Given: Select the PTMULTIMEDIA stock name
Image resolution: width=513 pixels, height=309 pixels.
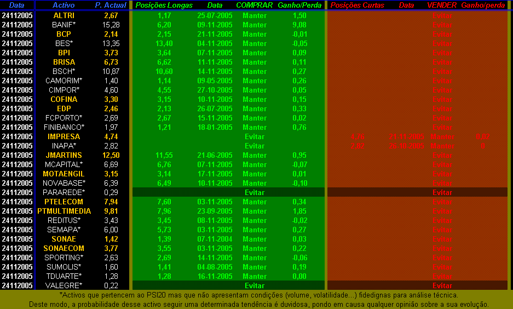Looking at the screenshot, I should (64, 211).
